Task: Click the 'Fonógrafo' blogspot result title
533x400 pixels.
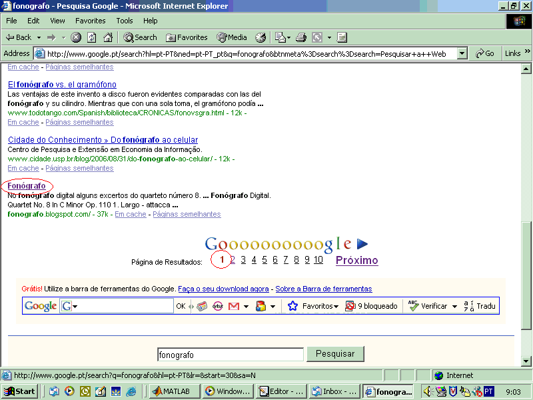Action: pyautogui.click(x=27, y=186)
